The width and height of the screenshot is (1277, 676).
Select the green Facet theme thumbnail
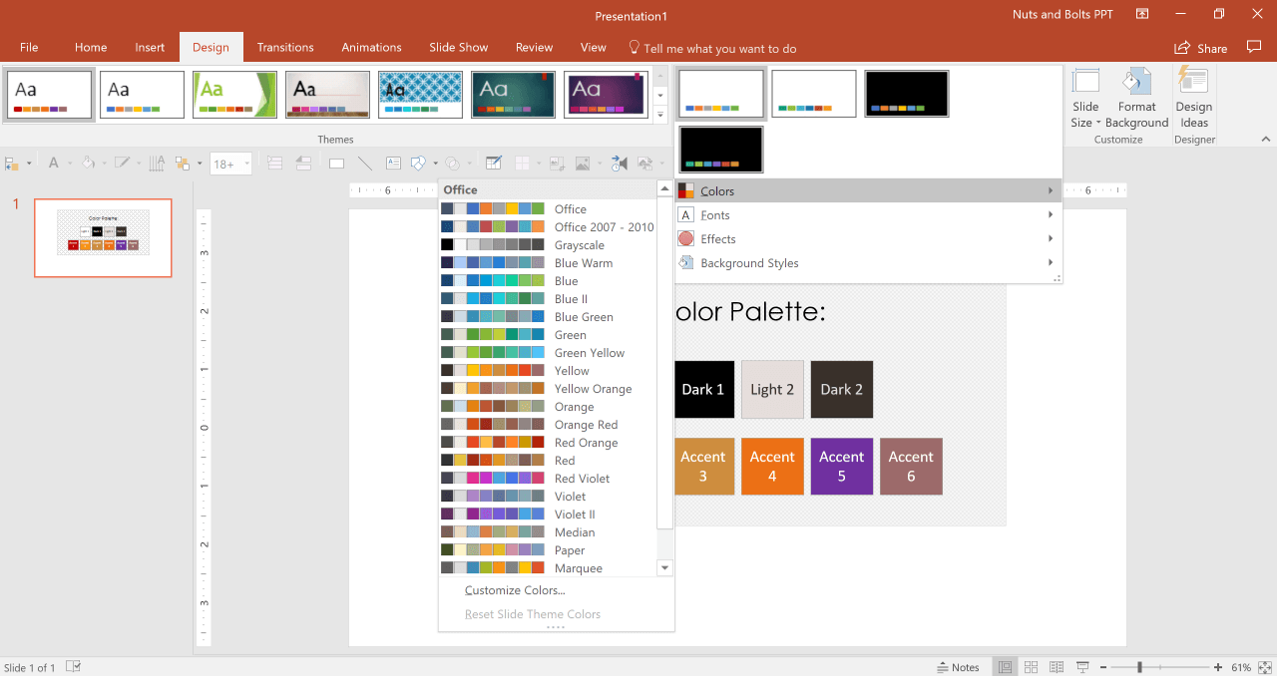pyautogui.click(x=234, y=95)
